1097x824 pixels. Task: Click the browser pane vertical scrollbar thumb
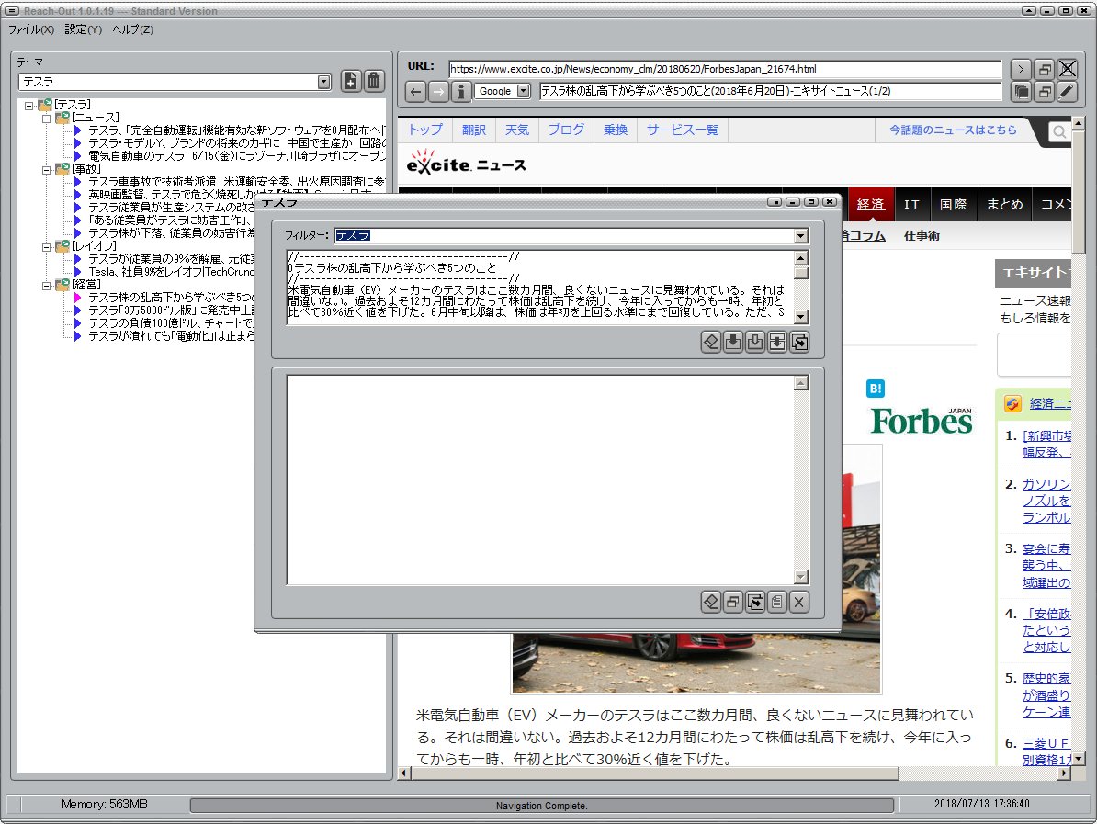click(1078, 191)
